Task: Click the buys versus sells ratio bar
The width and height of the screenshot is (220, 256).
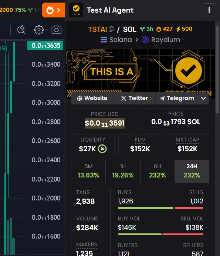Action: [160, 208]
